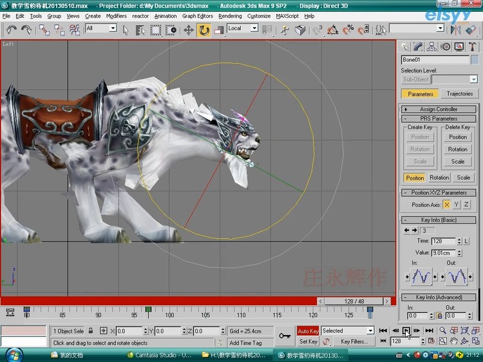Collapse the Position XYZ Parameters rollout
This screenshot has height=362, width=483.
439,193
